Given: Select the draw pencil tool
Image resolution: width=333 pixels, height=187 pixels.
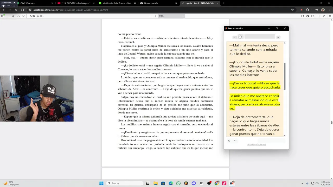Looking at the screenshot, I should [x=324, y=16].
